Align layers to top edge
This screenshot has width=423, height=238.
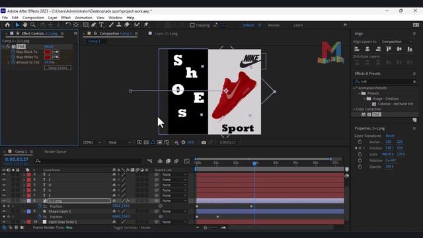[389, 49]
